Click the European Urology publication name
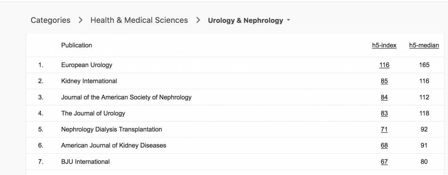Image resolution: width=448 pixels, height=175 pixels. pyautogui.click(x=86, y=65)
